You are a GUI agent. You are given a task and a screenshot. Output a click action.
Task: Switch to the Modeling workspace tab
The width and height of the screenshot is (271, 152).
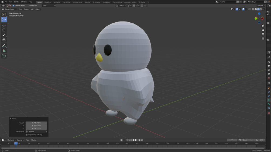click(x=47, y=2)
